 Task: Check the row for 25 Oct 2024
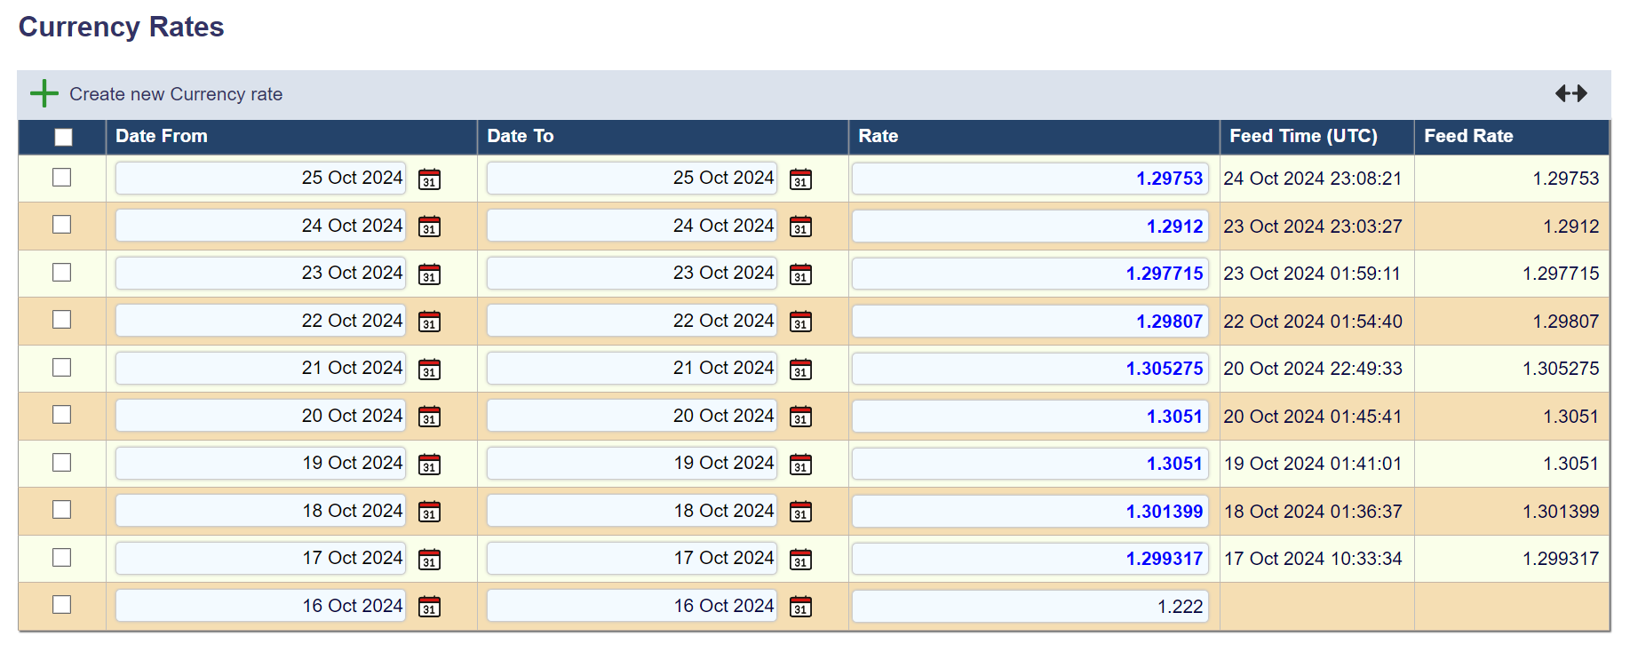tap(61, 178)
